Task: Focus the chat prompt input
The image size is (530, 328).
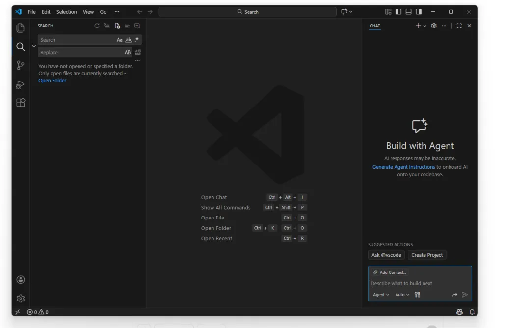Action: tap(420, 283)
